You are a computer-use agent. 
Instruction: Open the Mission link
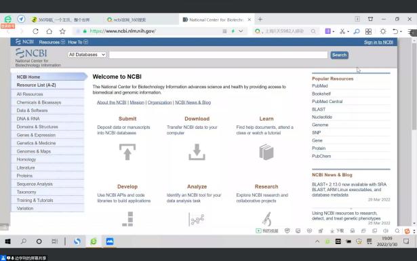[x=137, y=102]
